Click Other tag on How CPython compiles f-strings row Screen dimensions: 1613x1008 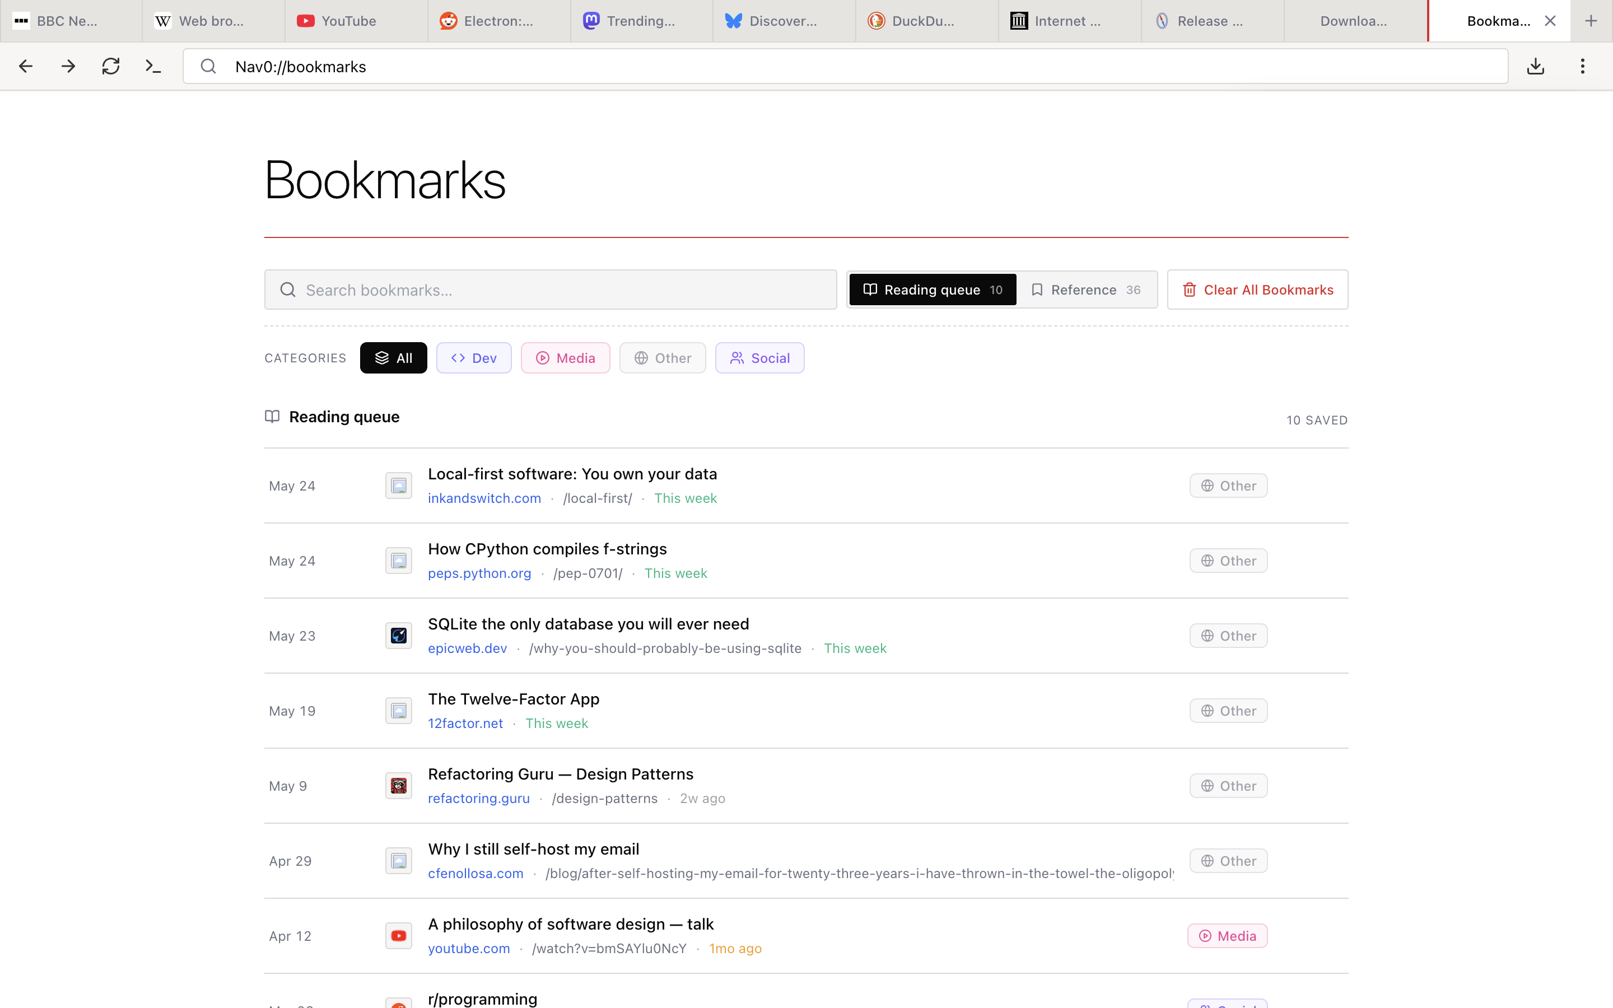pos(1228,561)
